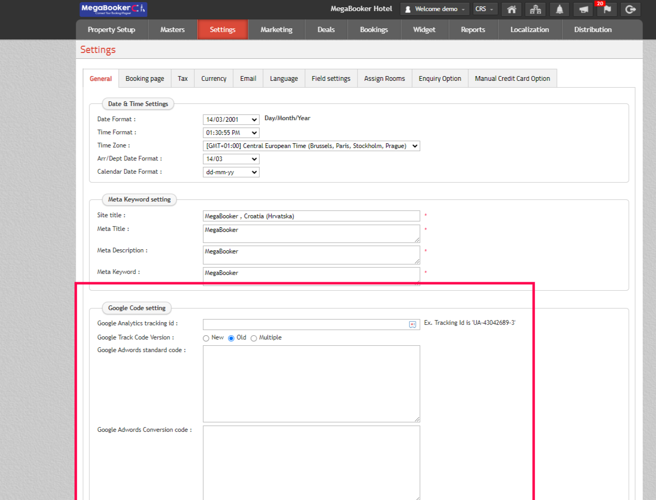656x500 pixels.
Task: Open the Time Format dropdown
Action: 231,133
